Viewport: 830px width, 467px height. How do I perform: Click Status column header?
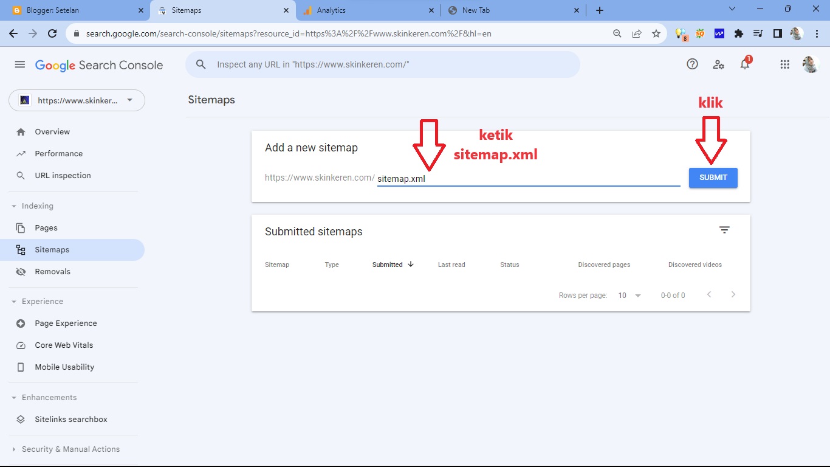pos(510,265)
